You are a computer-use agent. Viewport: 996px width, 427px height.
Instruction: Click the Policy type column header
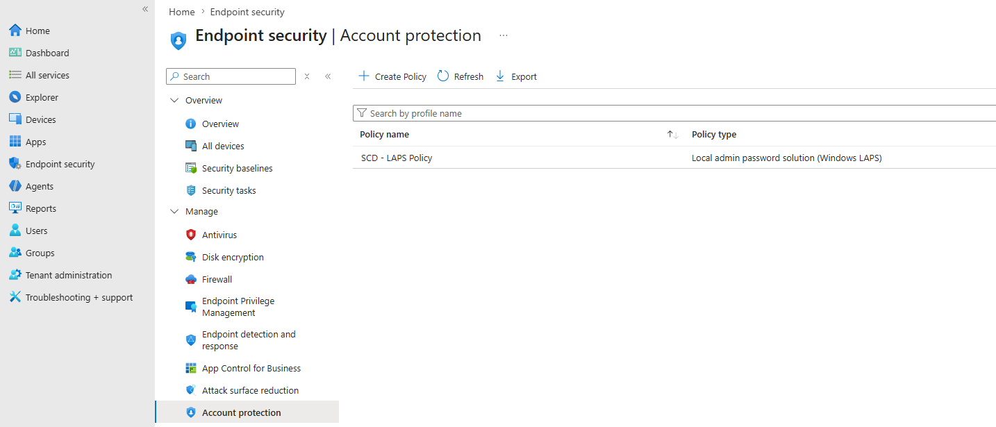[x=714, y=135]
